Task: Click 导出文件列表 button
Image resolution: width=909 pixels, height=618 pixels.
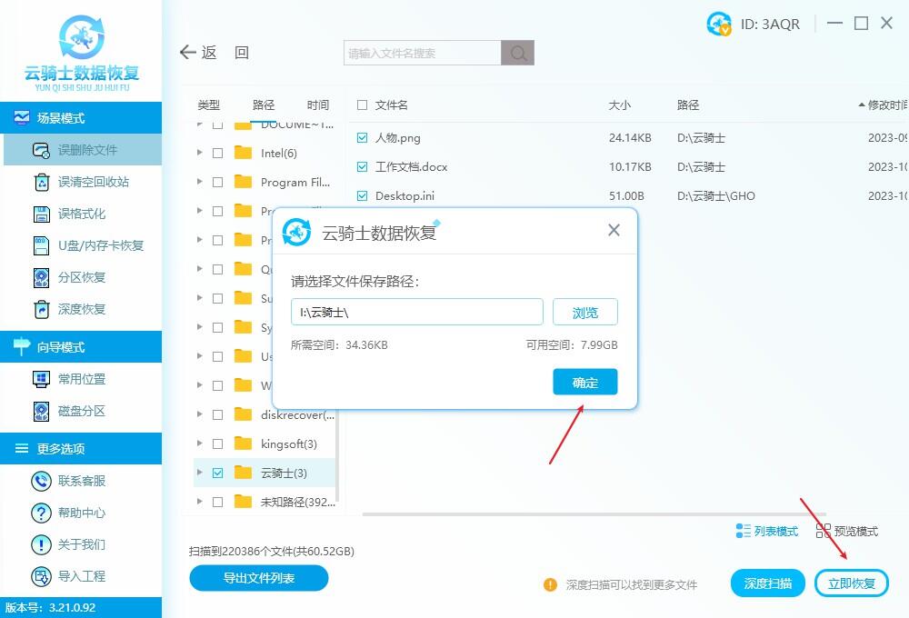Action: click(x=258, y=578)
